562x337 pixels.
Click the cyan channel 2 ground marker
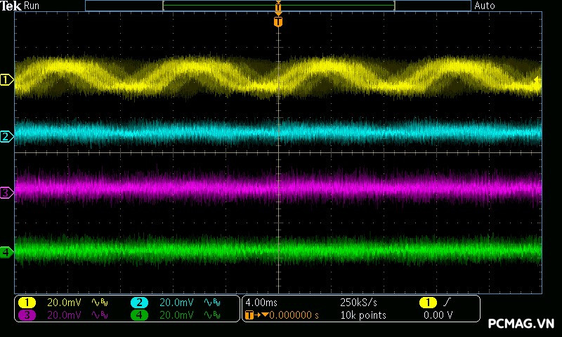tap(6, 136)
